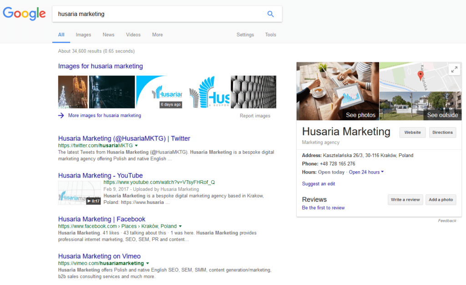The image size is (466, 285).
Task: Open the More search tab menu
Action: tap(157, 35)
